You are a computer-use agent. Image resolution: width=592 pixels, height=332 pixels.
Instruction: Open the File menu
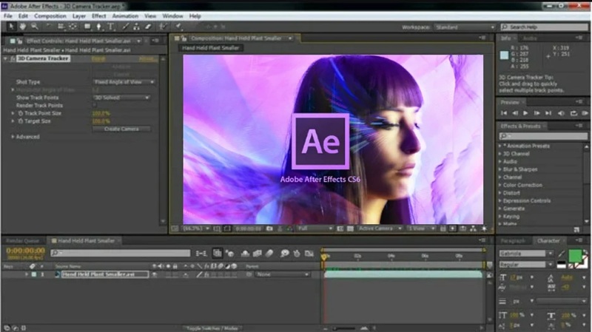(x=8, y=16)
